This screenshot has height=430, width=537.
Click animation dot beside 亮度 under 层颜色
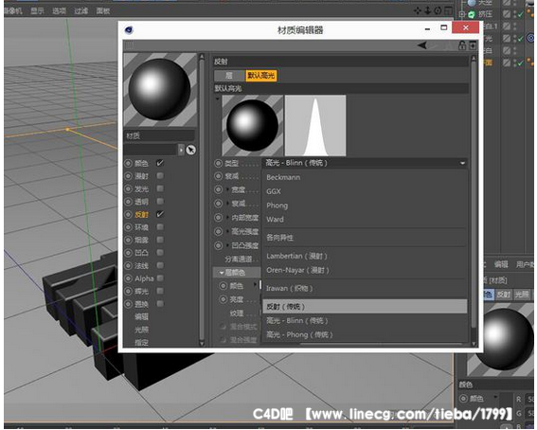coord(223,299)
